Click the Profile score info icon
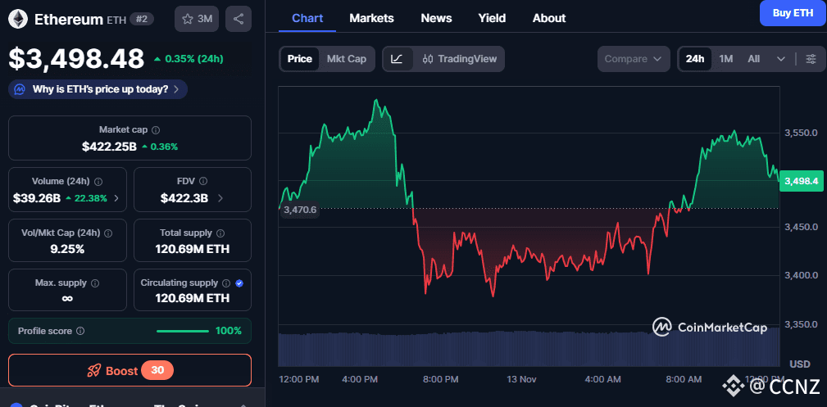The width and height of the screenshot is (827, 407). tap(80, 331)
